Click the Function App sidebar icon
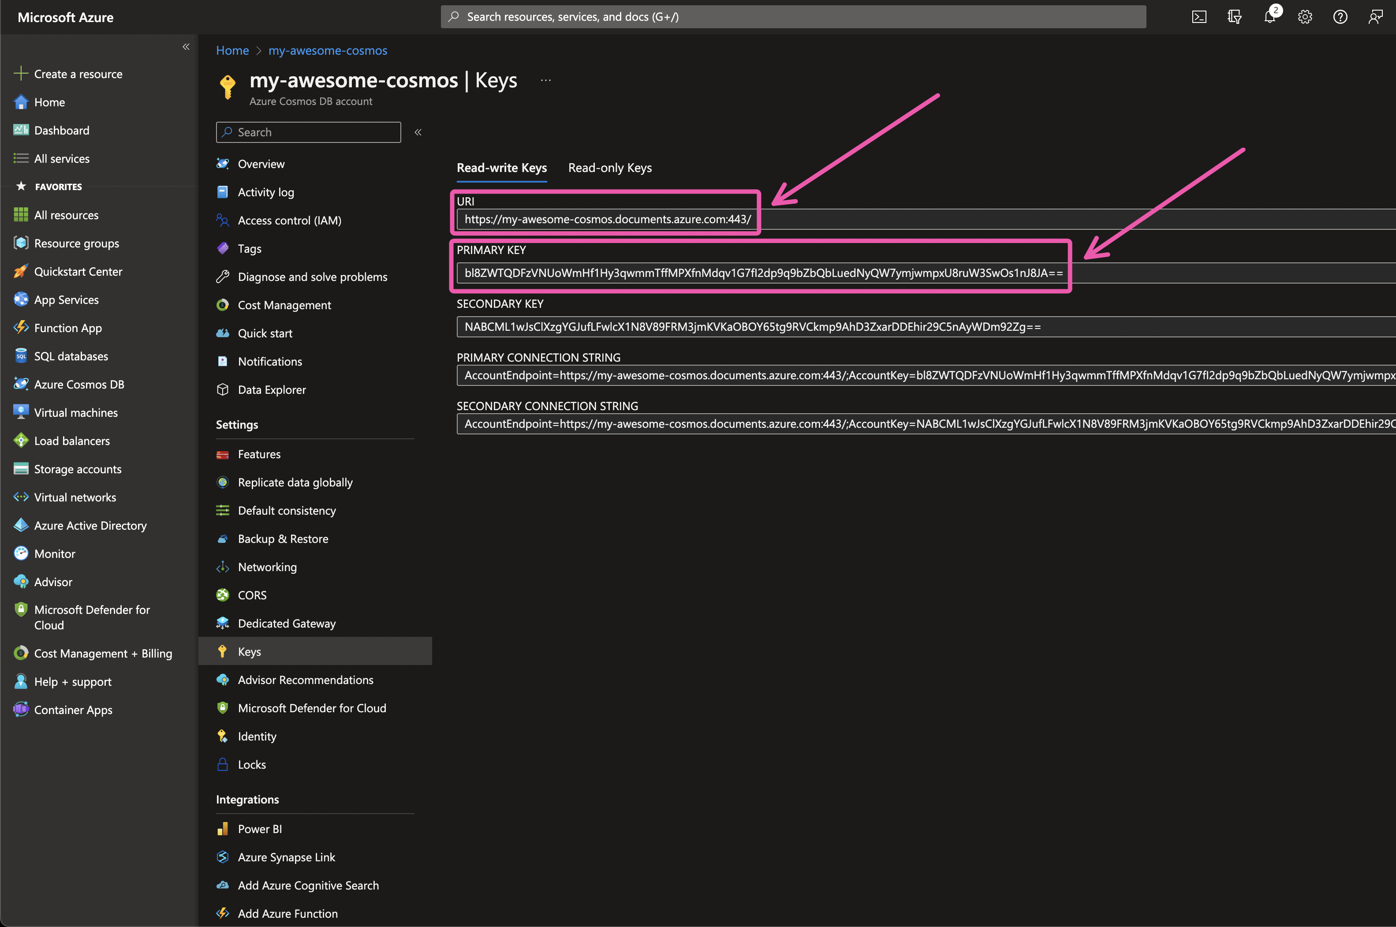The image size is (1396, 927). click(x=21, y=328)
